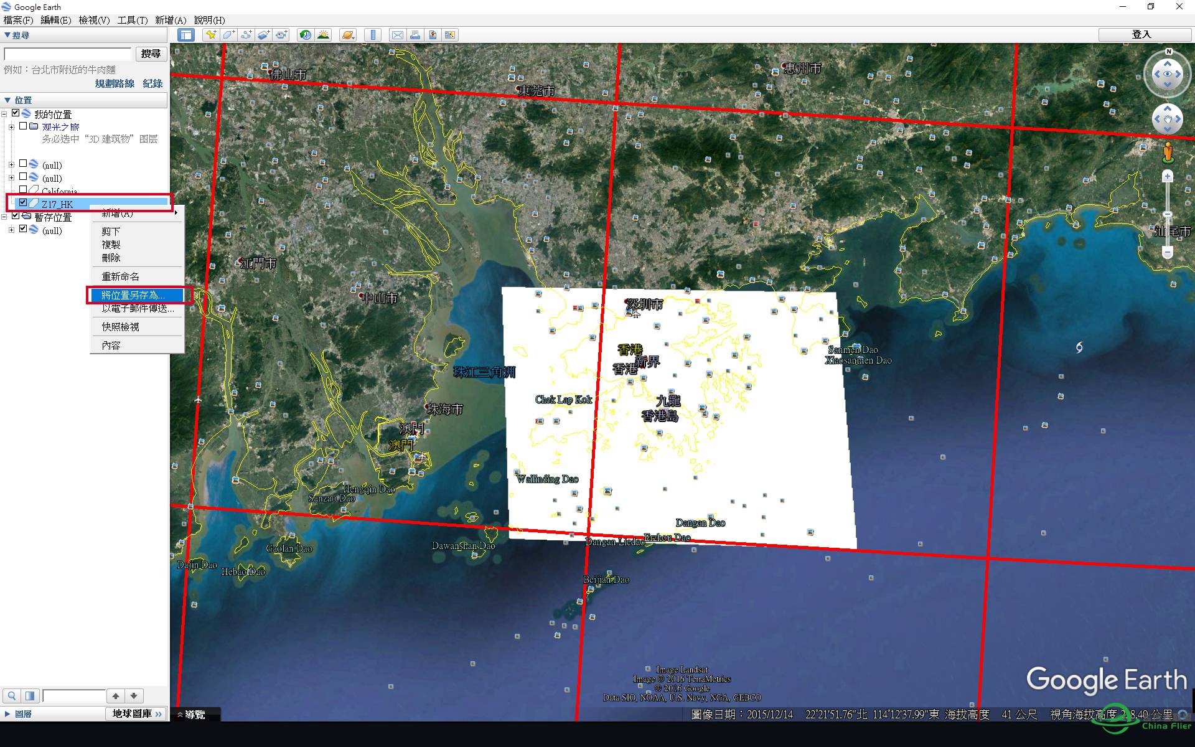Image resolution: width=1195 pixels, height=747 pixels.
Task: Open the 規劃路線 link
Action: [115, 83]
